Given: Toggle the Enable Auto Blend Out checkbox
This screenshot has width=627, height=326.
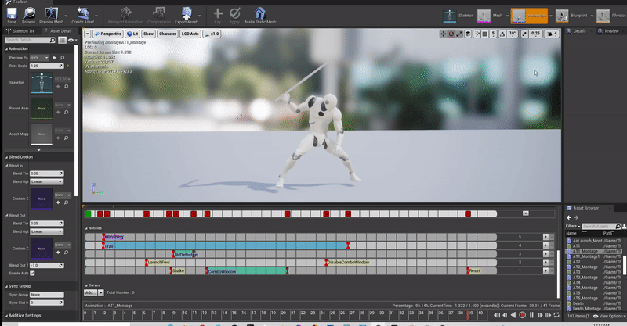Looking at the screenshot, I should (32, 274).
